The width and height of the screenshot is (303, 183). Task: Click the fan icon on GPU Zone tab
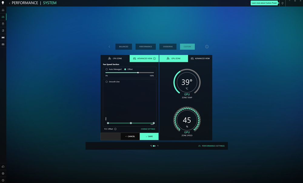[168, 58]
